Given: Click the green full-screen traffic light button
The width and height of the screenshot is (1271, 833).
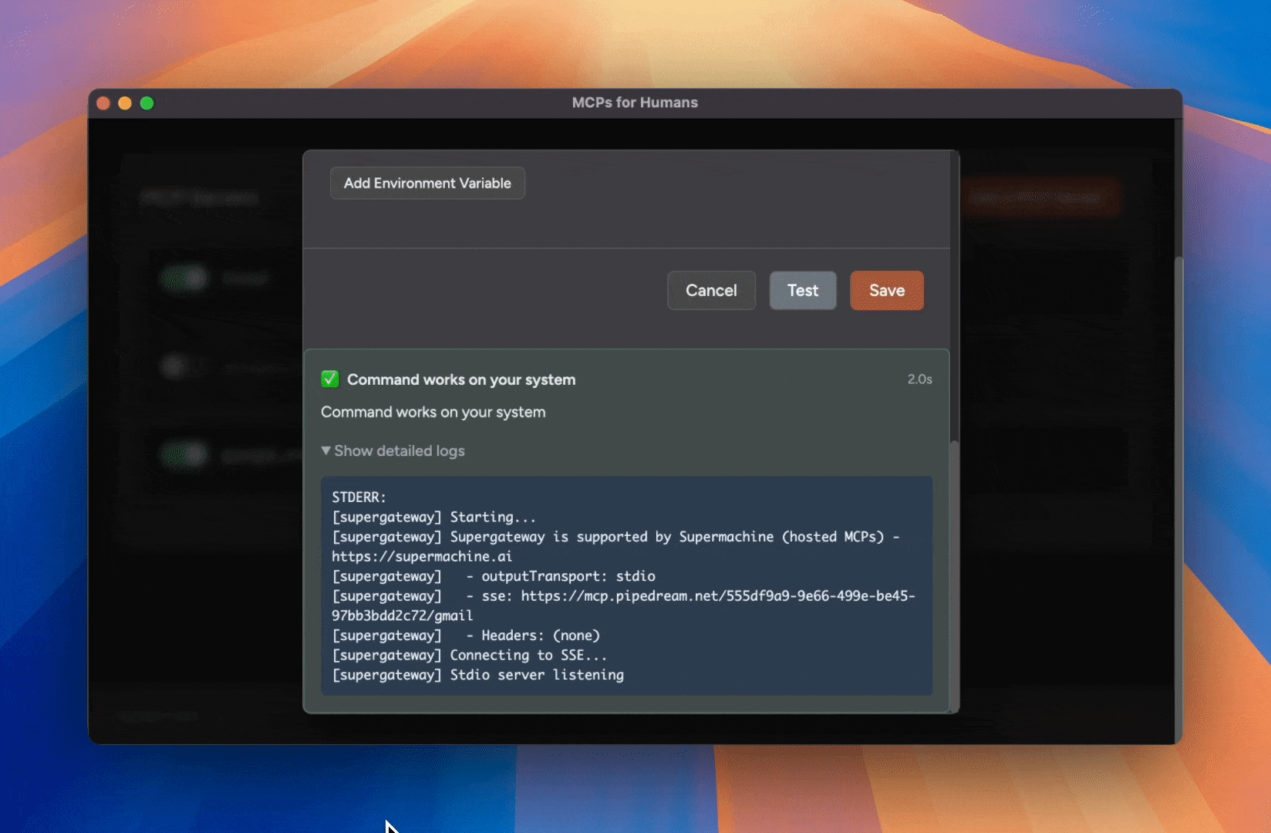Looking at the screenshot, I should point(147,103).
